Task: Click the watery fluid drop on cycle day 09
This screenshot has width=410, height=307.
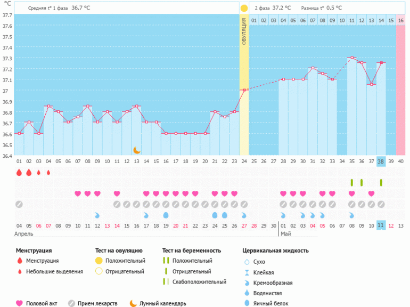Action: [x=97, y=215]
